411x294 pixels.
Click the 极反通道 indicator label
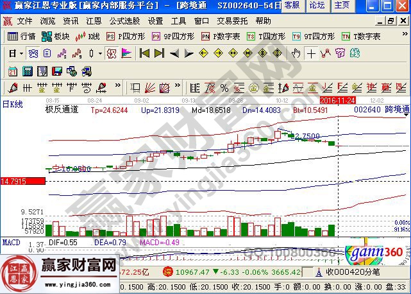(62, 110)
